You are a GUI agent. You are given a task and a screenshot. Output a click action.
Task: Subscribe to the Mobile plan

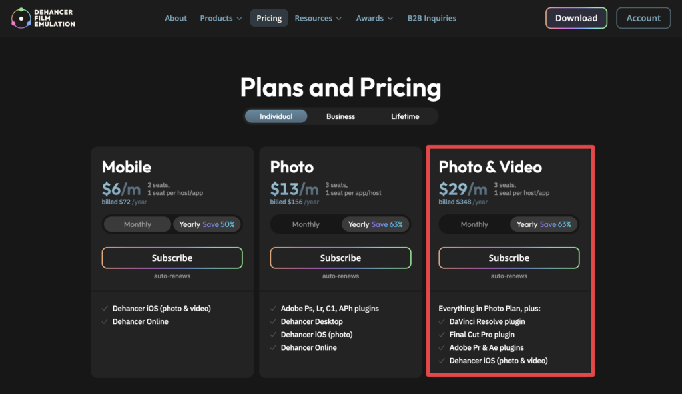172,258
